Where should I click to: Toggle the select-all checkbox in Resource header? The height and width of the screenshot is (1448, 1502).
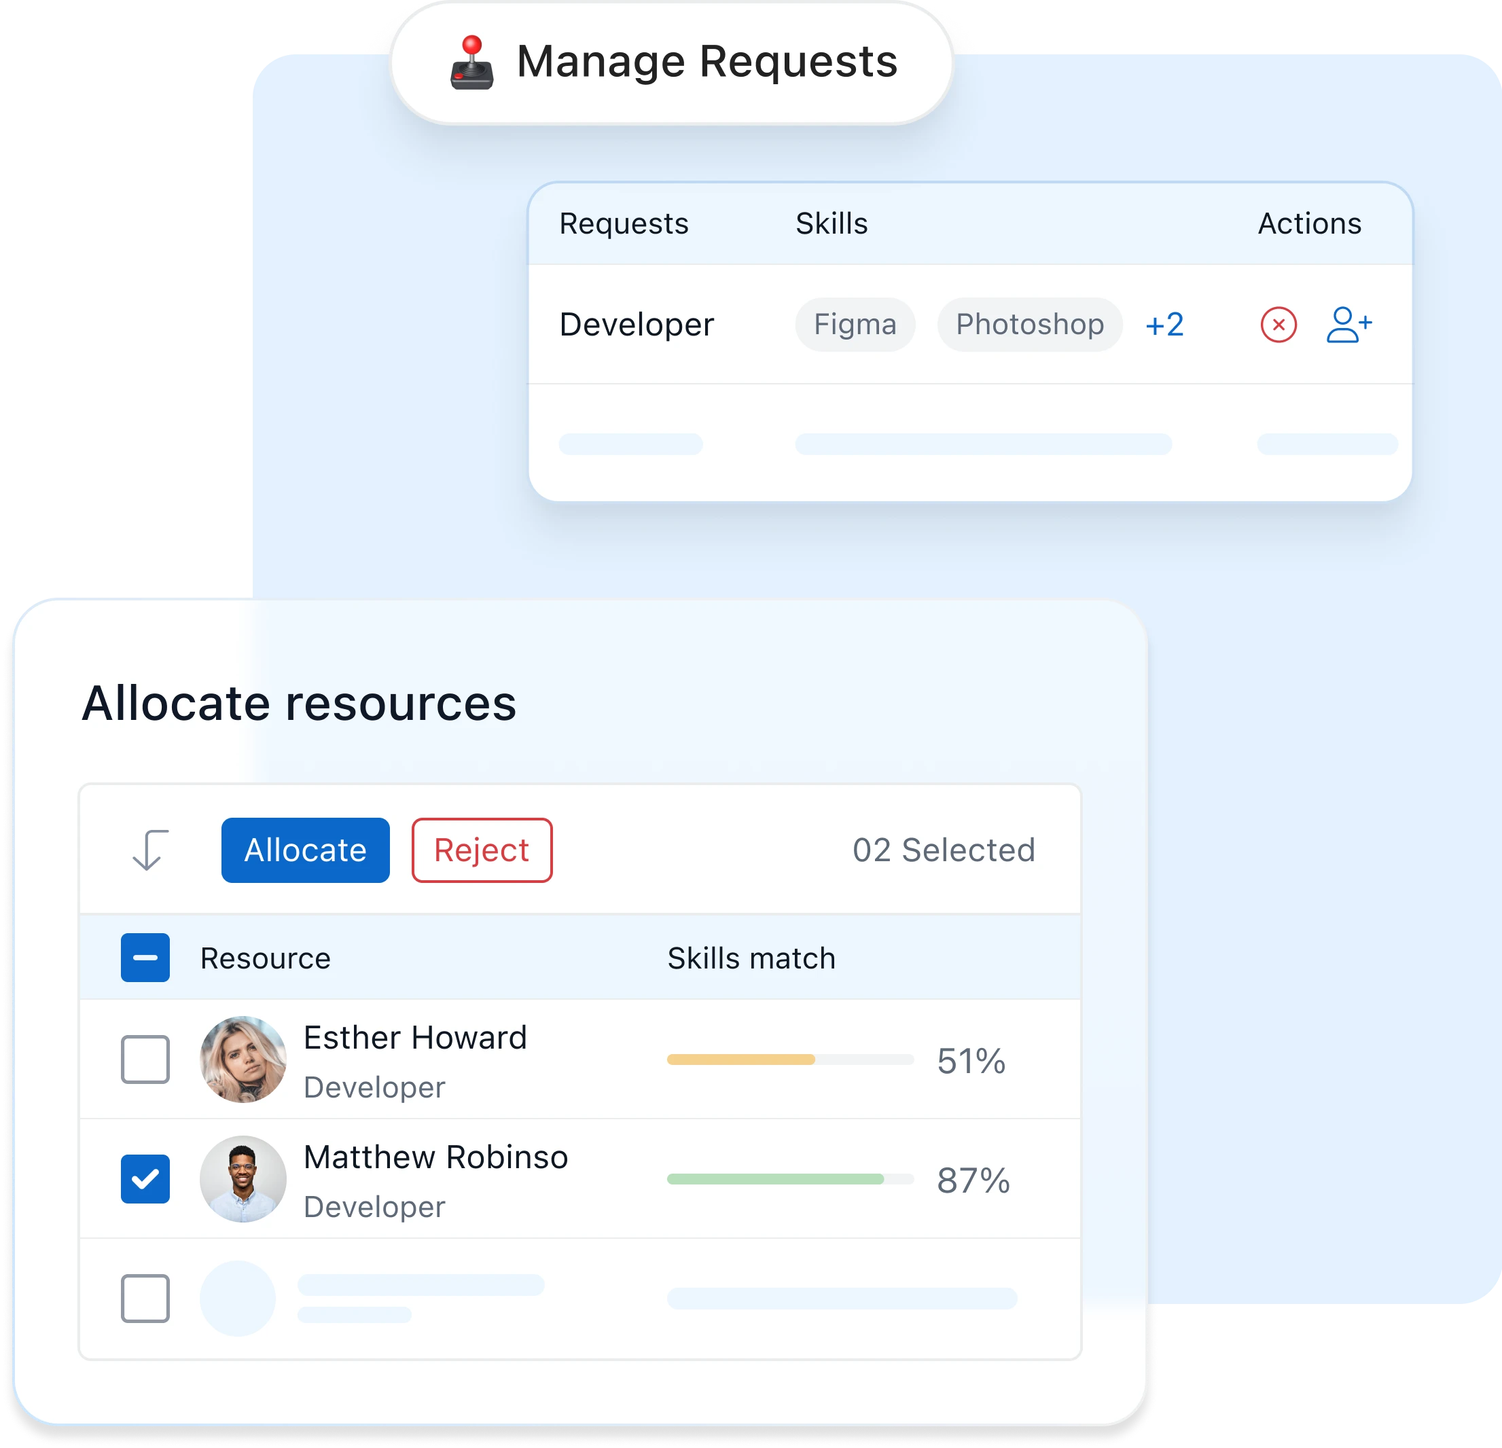145,958
